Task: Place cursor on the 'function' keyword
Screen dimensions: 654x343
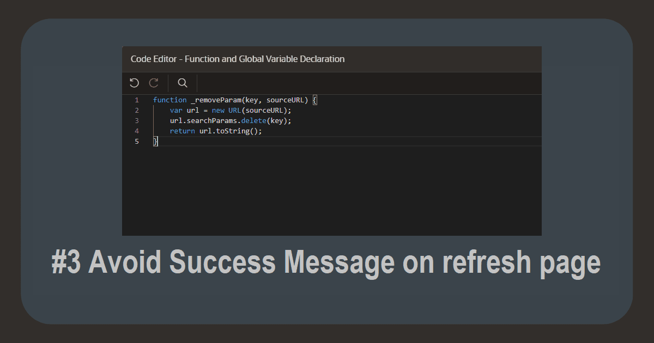Action: tap(169, 100)
